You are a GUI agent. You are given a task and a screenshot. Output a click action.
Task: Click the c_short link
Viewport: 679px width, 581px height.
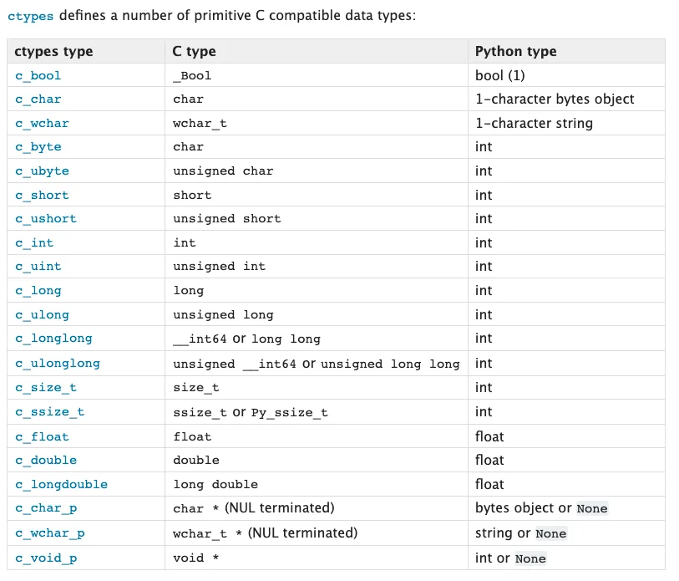point(42,195)
